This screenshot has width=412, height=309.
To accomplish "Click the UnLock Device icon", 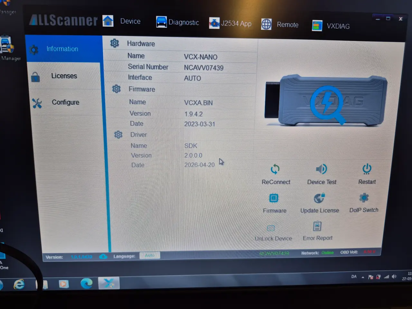I will [x=271, y=228].
